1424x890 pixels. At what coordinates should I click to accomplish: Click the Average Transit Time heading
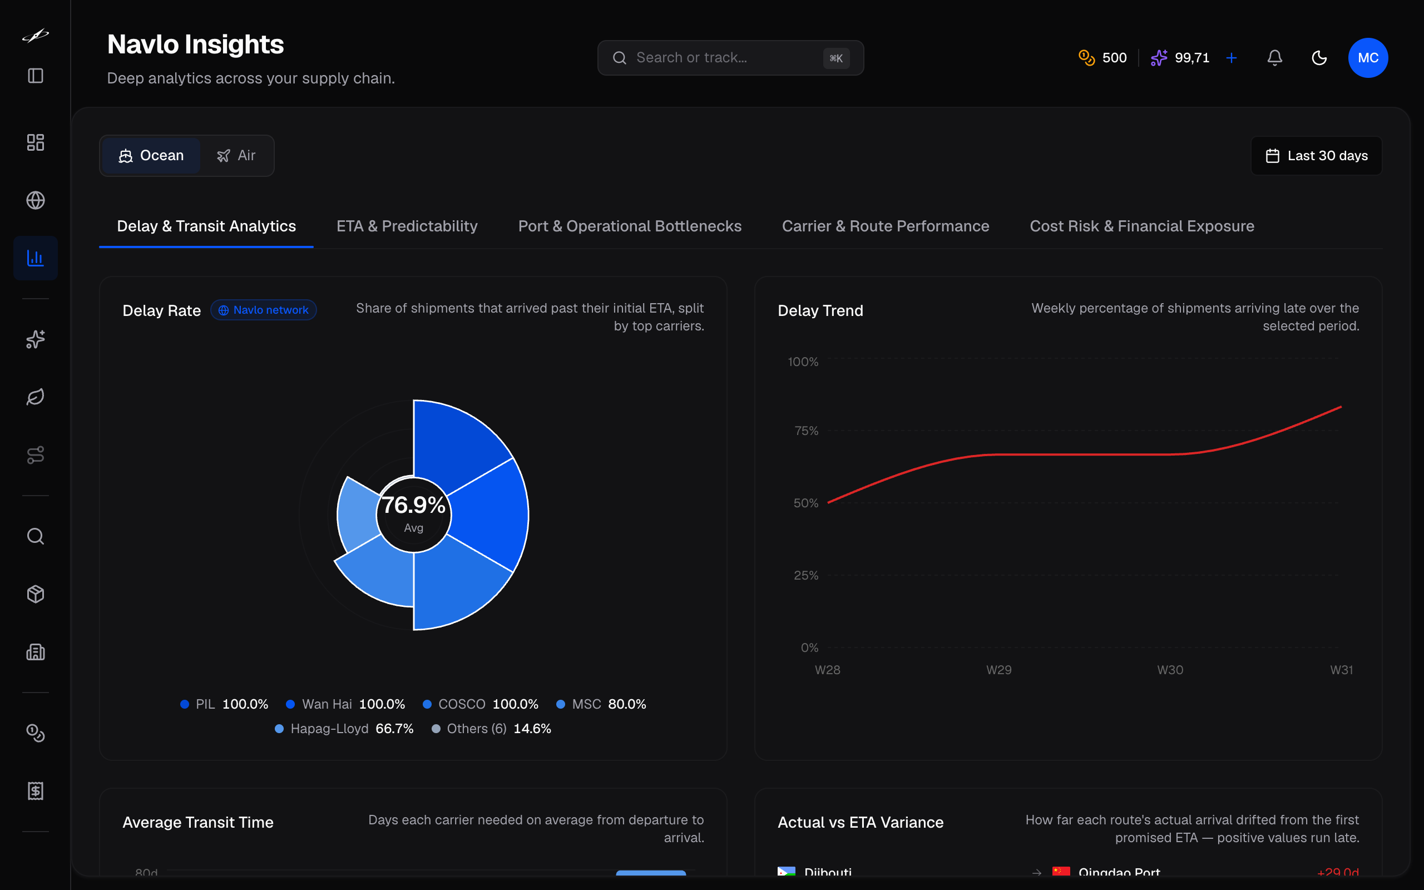click(x=197, y=822)
